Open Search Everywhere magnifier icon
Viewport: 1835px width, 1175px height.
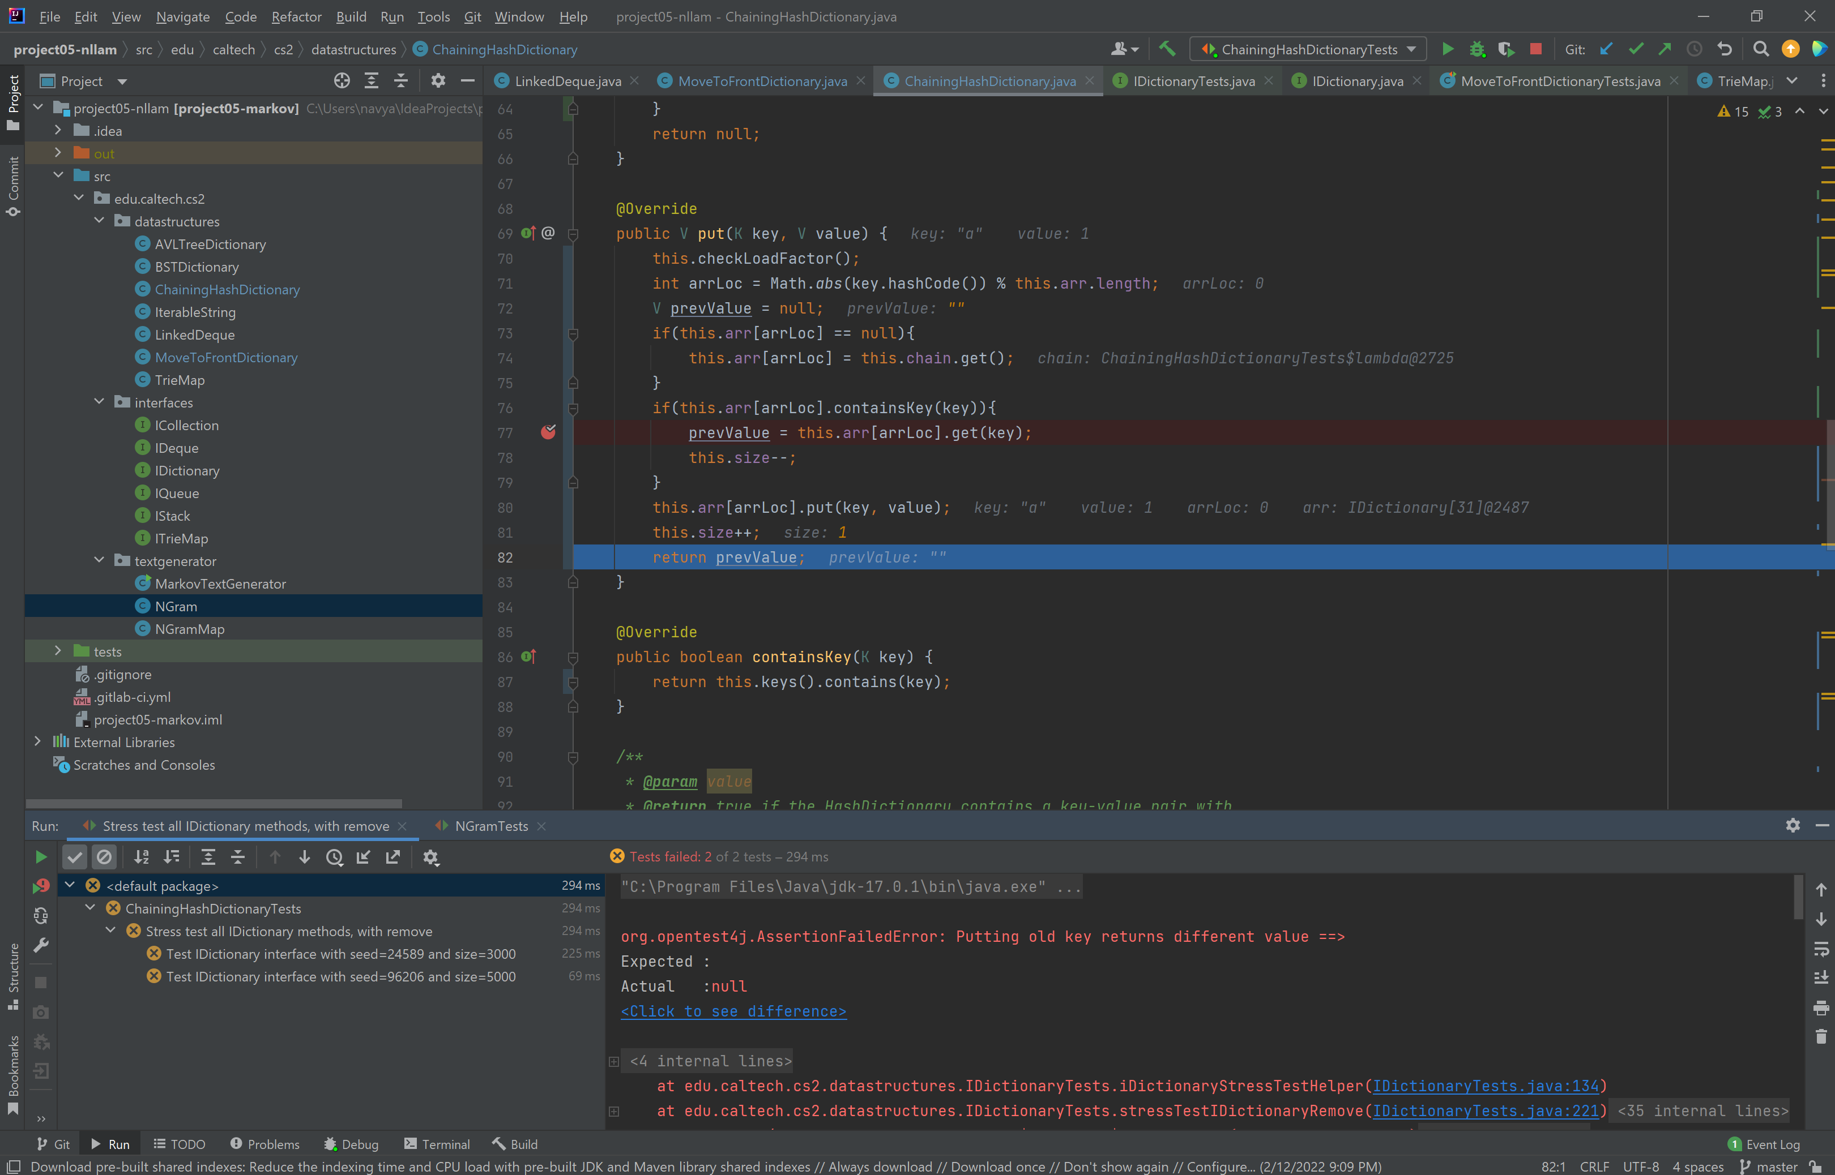(x=1760, y=50)
